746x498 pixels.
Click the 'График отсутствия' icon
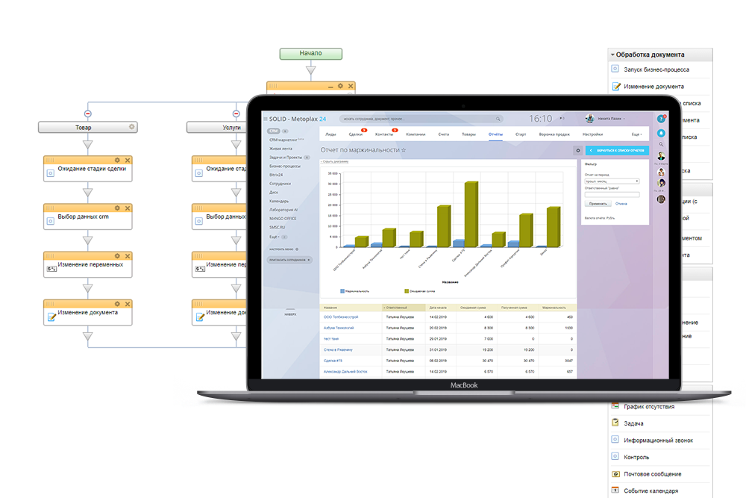615,406
